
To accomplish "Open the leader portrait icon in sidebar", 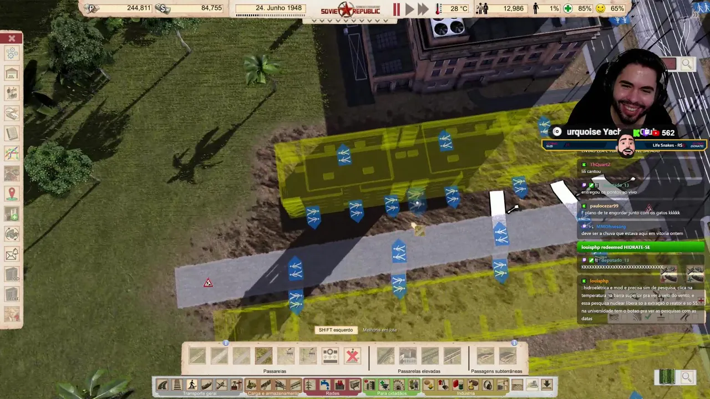I will (x=12, y=315).
